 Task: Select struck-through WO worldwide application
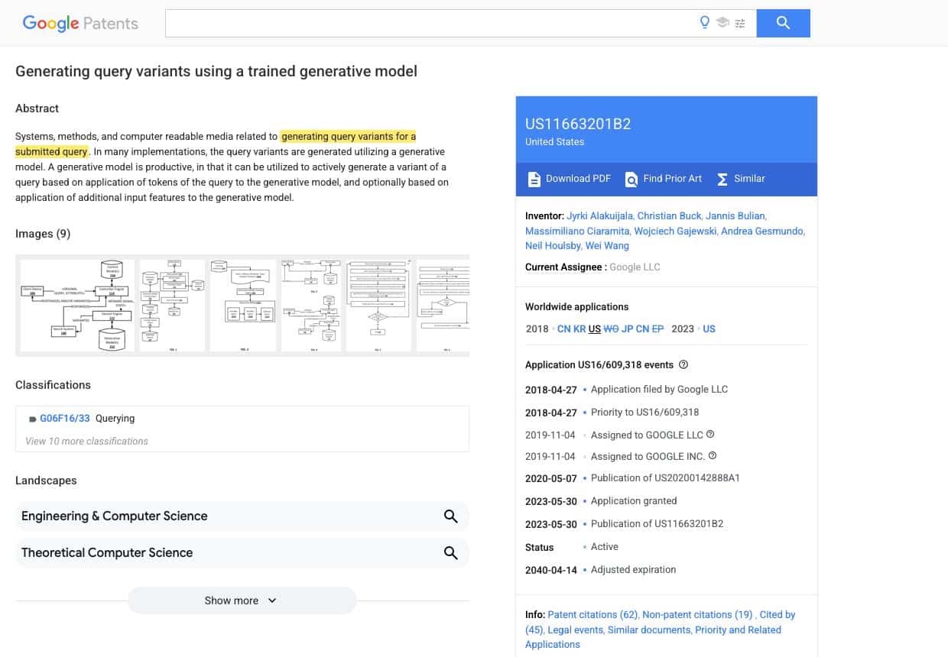click(611, 328)
